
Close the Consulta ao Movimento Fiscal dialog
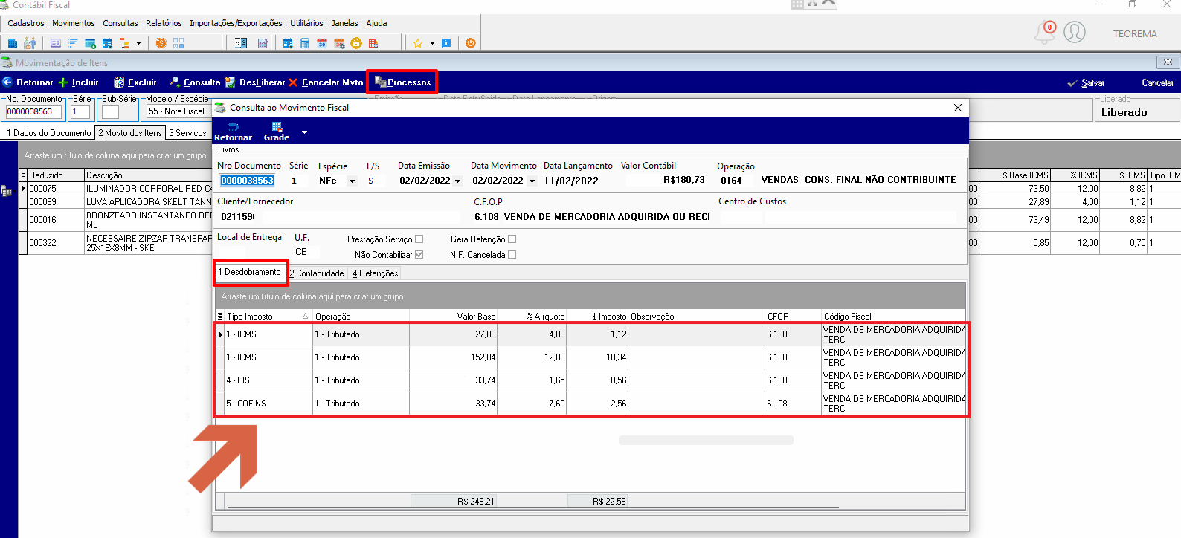coord(958,108)
